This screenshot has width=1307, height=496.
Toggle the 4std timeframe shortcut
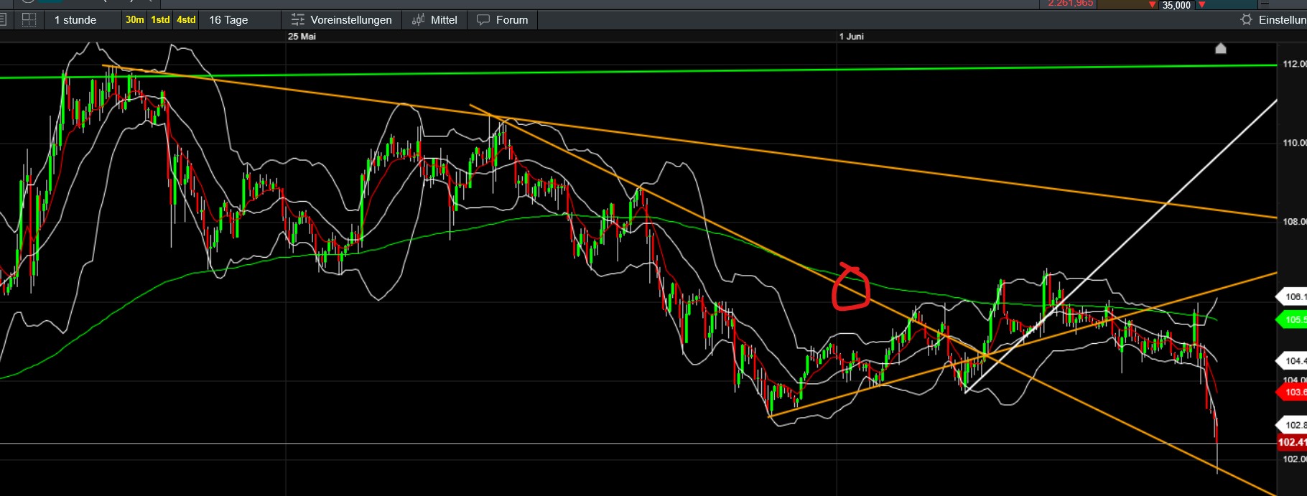click(186, 20)
